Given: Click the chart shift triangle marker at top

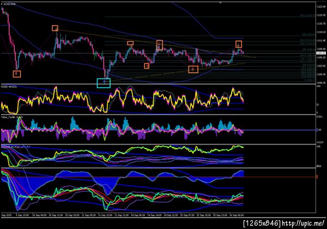Looking at the screenshot, I should [x=220, y=3].
